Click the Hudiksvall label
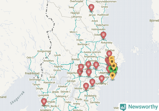 coord(103,15)
